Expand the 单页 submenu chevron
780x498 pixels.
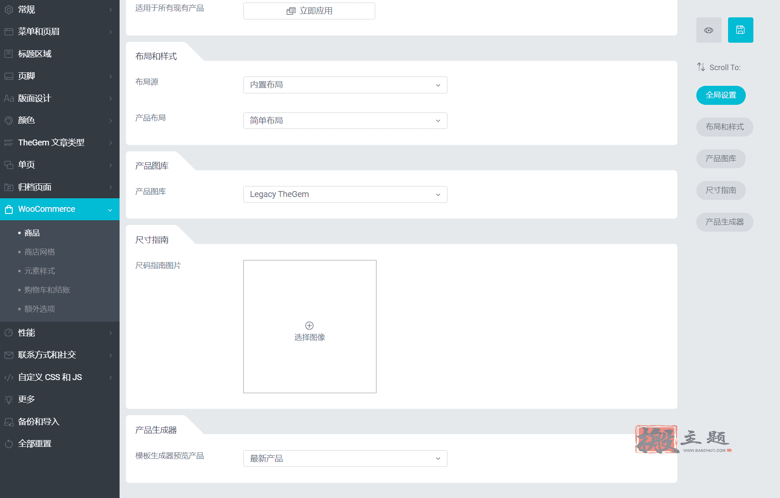(111, 165)
